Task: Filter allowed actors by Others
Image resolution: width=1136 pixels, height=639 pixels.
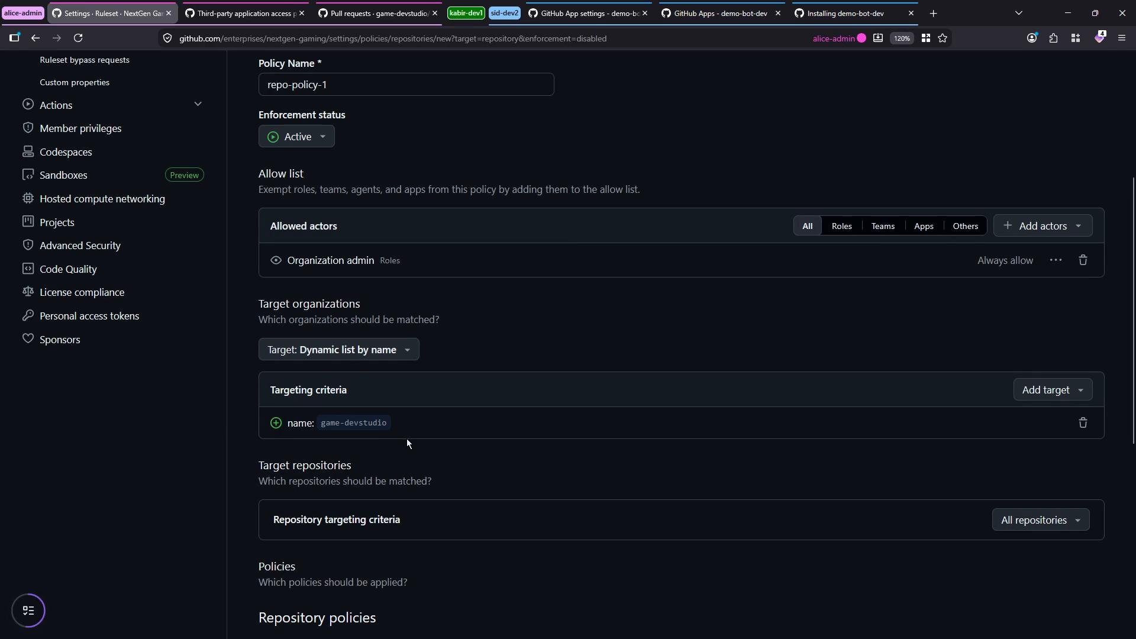Action: pyautogui.click(x=965, y=226)
